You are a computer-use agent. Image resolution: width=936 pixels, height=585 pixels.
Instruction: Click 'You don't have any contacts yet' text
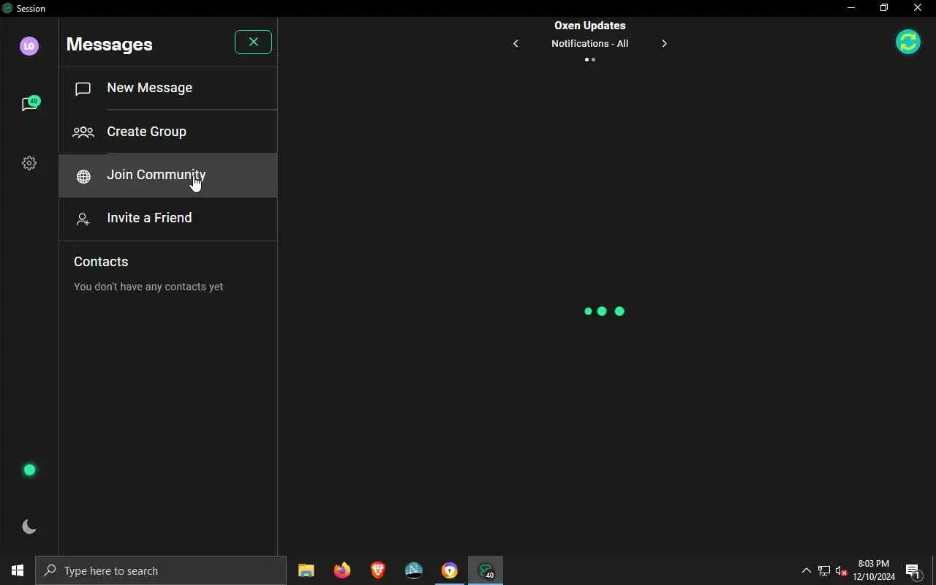click(148, 287)
